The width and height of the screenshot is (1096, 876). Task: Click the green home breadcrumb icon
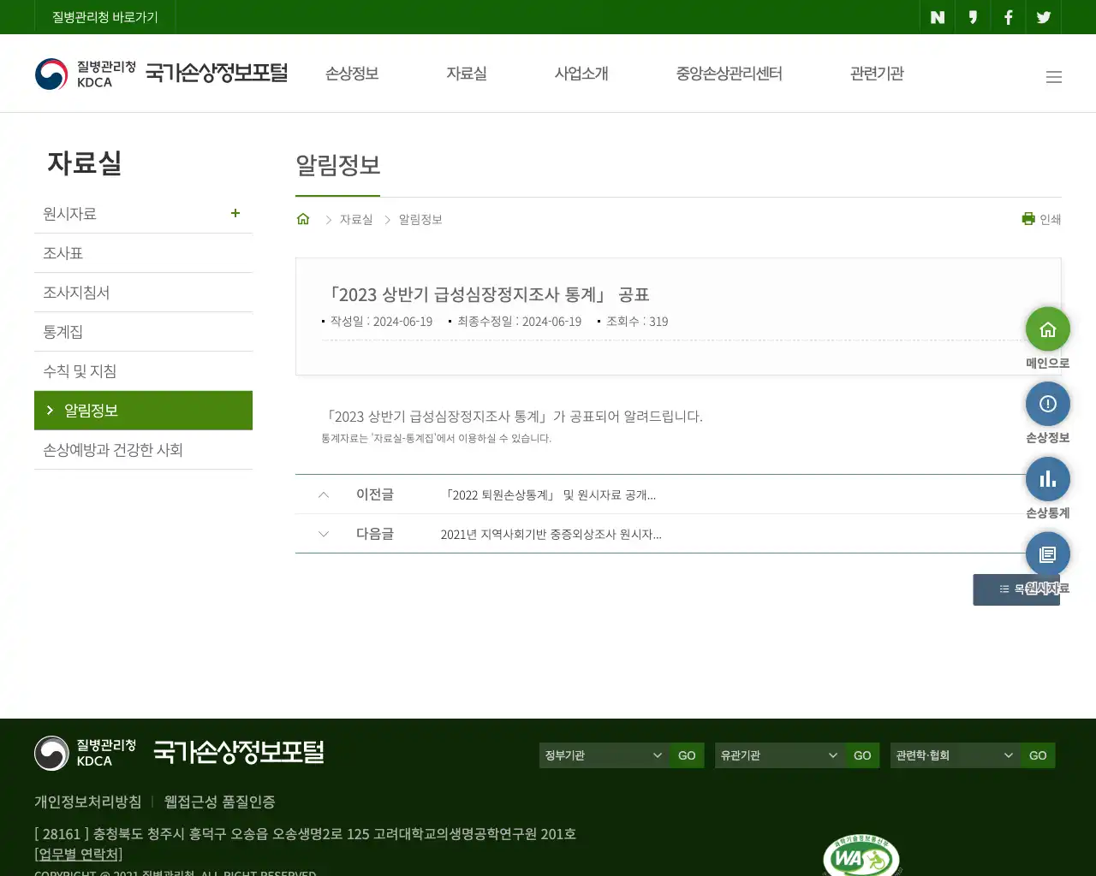(303, 219)
